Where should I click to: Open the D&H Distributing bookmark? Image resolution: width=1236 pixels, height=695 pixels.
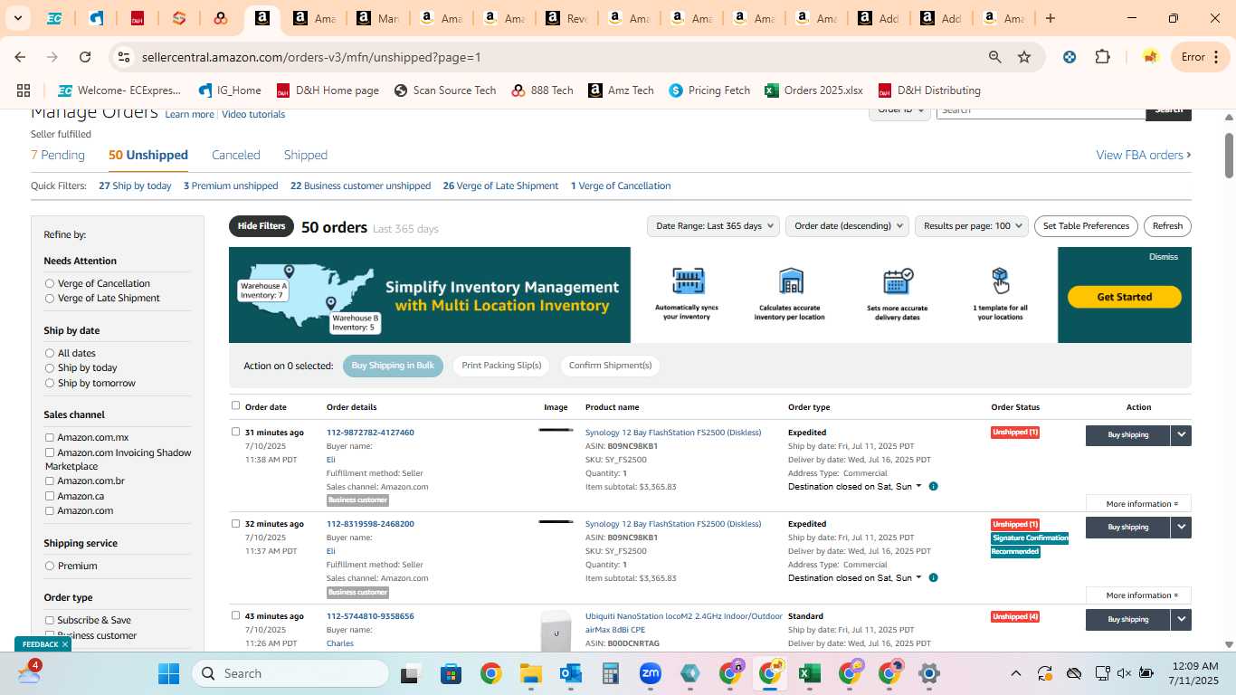pos(929,90)
